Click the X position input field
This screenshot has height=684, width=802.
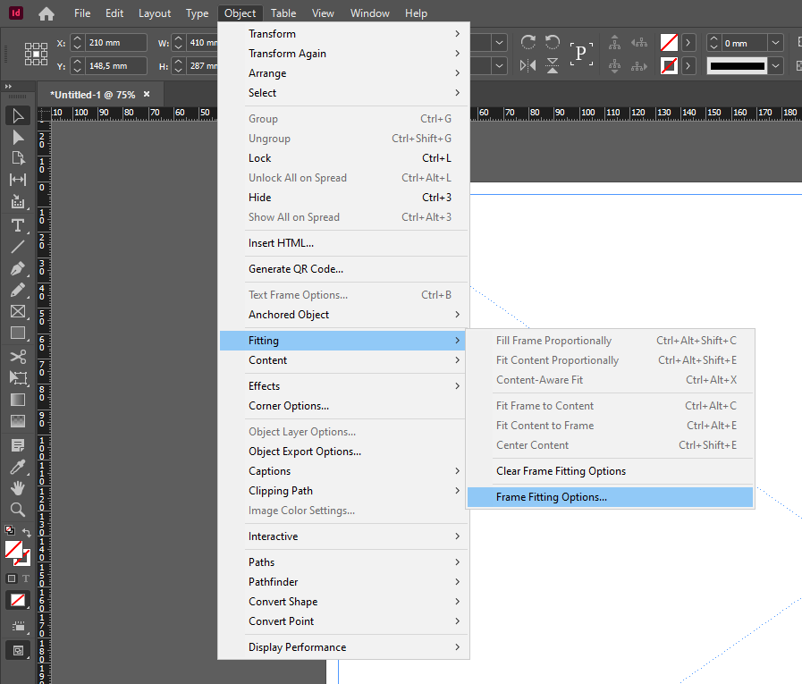116,42
